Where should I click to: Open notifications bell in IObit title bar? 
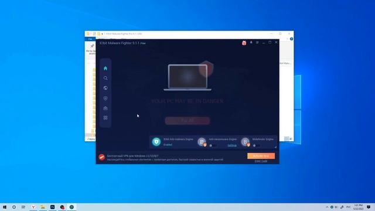tap(251, 43)
